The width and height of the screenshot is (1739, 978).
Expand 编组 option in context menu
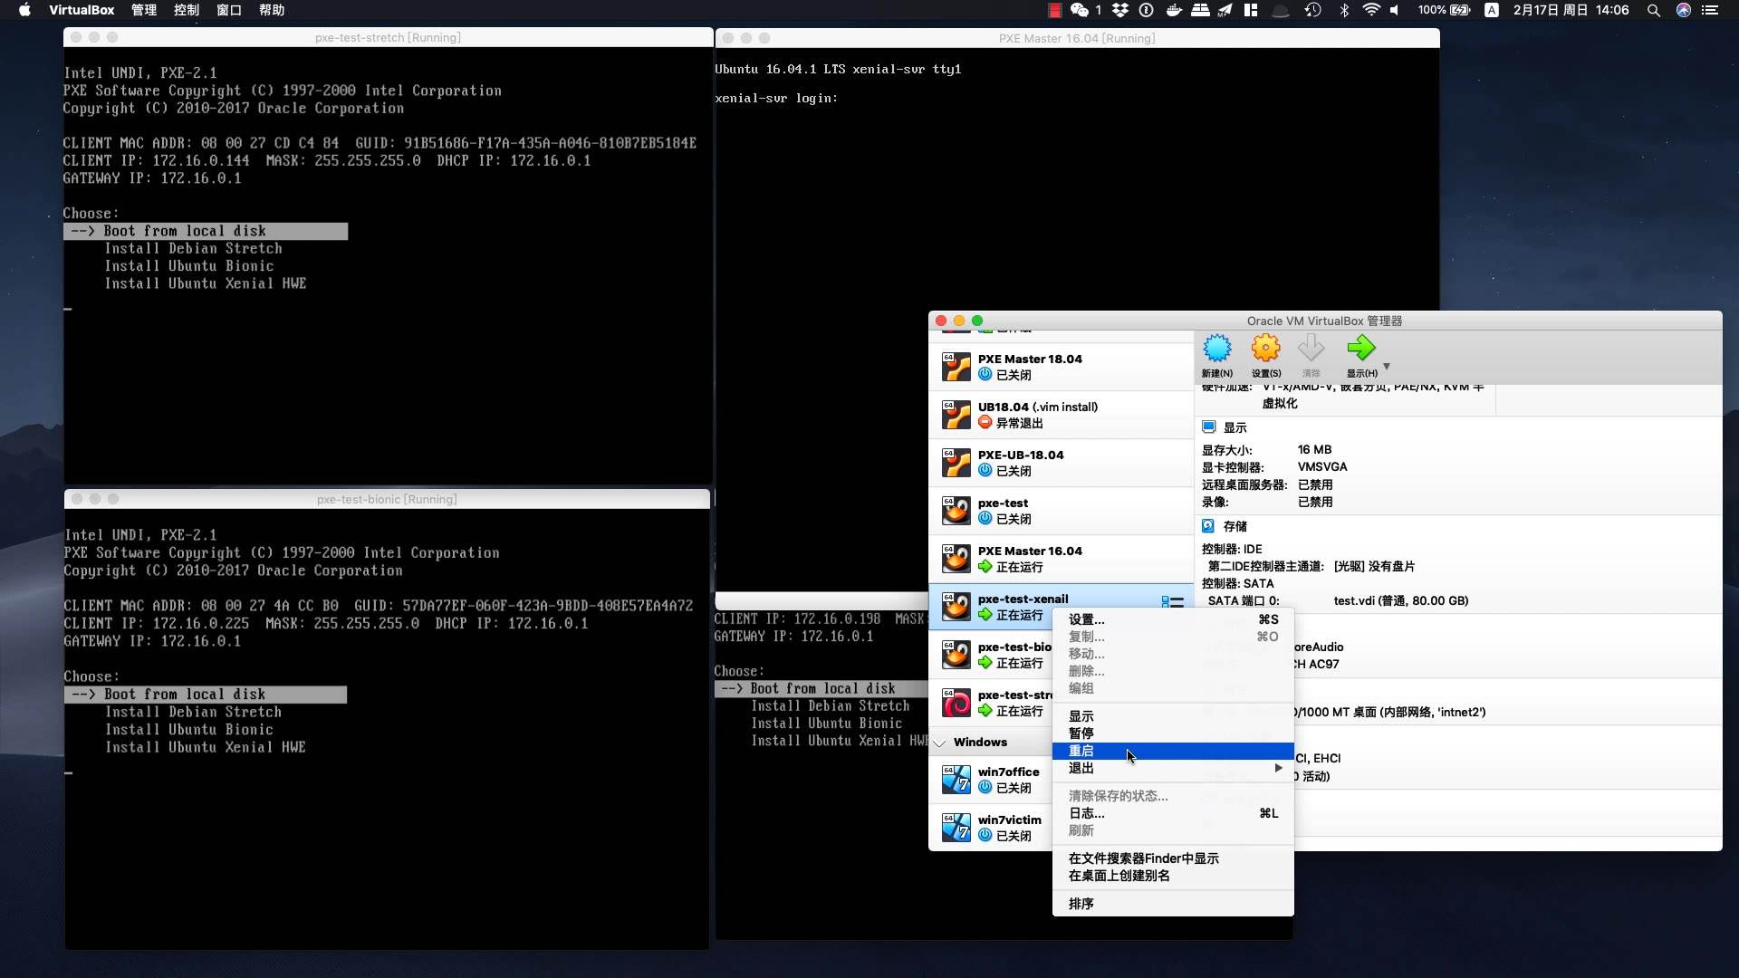(x=1082, y=688)
